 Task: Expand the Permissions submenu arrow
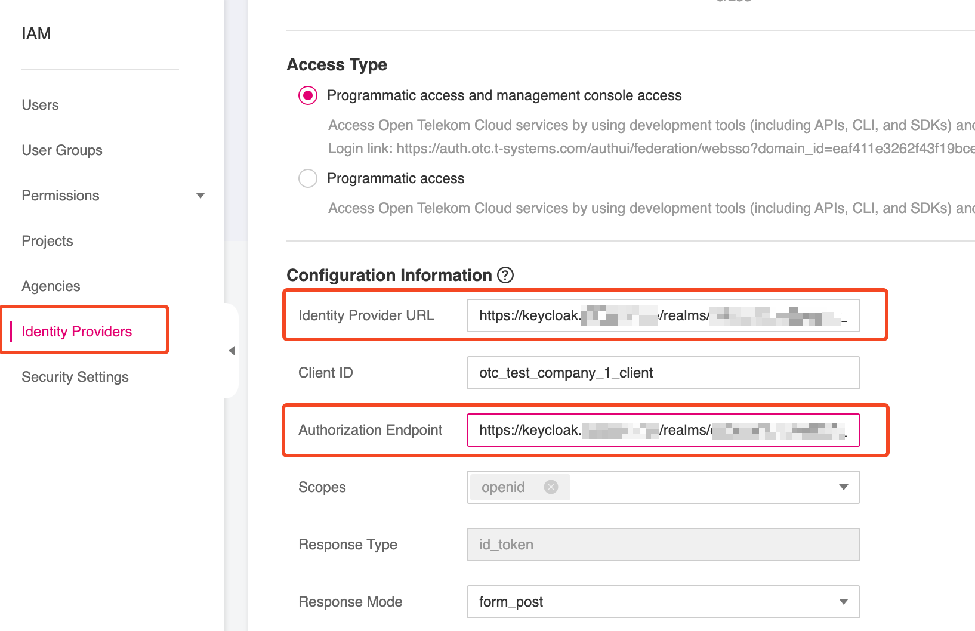200,196
